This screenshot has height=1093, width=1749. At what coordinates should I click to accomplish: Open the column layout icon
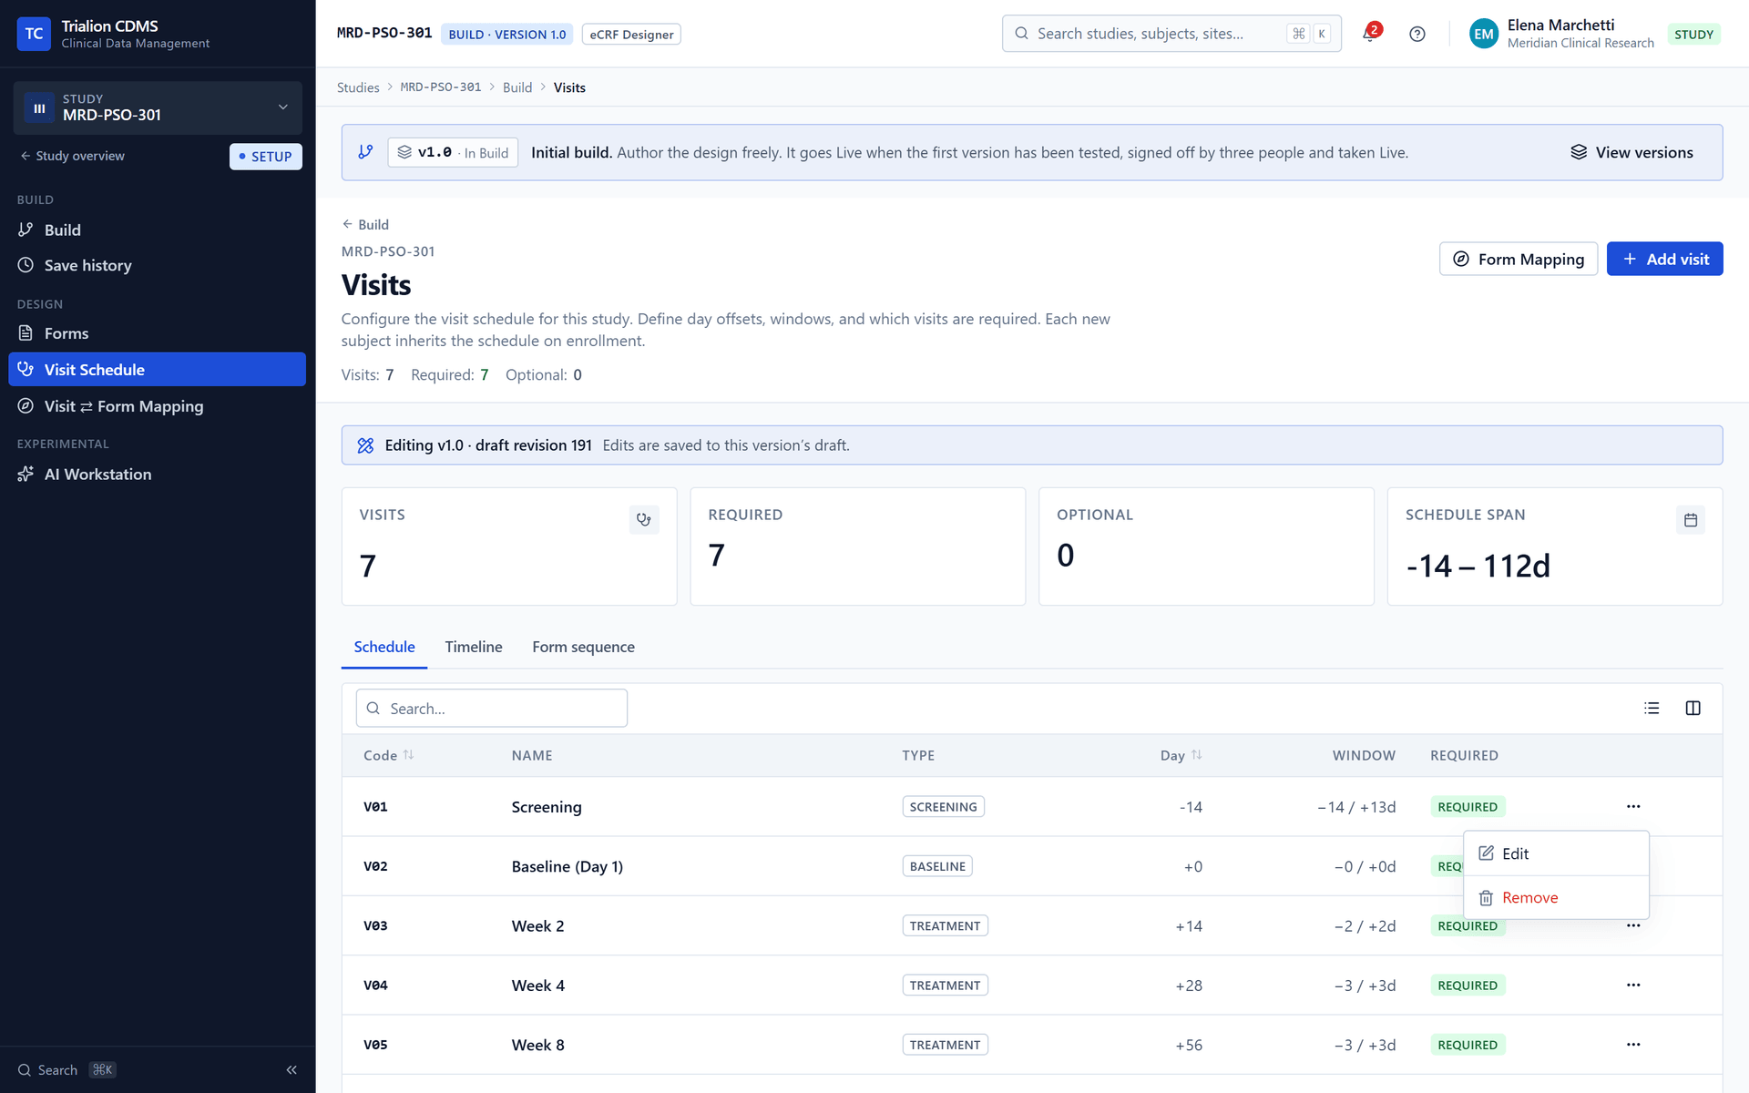point(1693,709)
